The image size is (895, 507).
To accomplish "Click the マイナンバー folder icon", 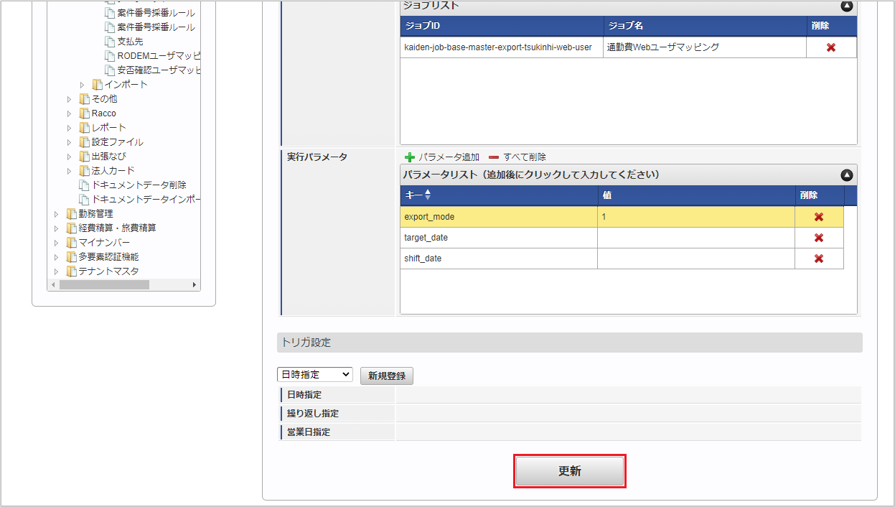I will [71, 243].
